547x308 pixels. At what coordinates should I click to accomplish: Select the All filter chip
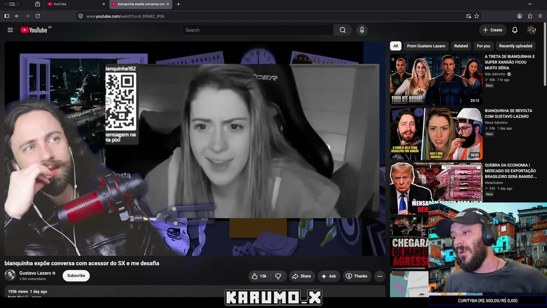(396, 46)
